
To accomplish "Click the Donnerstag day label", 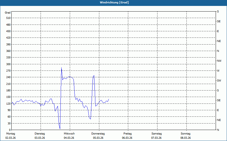I will click(x=98, y=134).
